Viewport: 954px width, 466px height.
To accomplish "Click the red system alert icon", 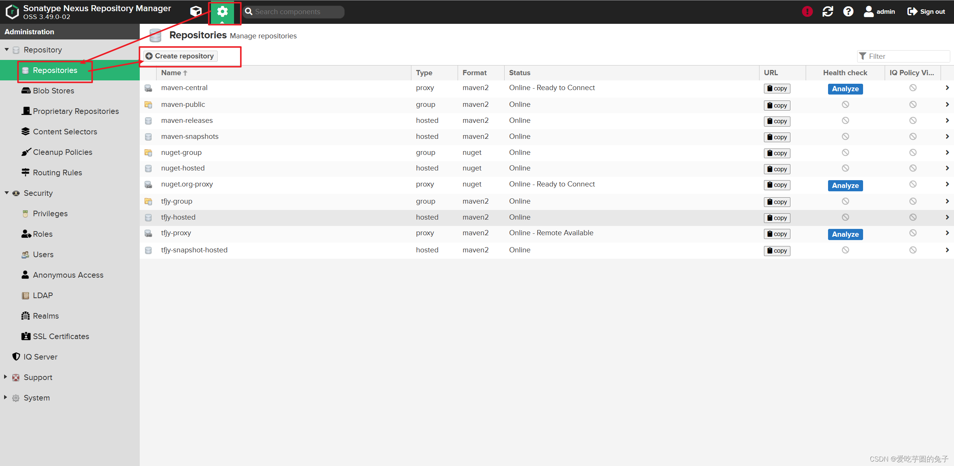I will click(807, 12).
